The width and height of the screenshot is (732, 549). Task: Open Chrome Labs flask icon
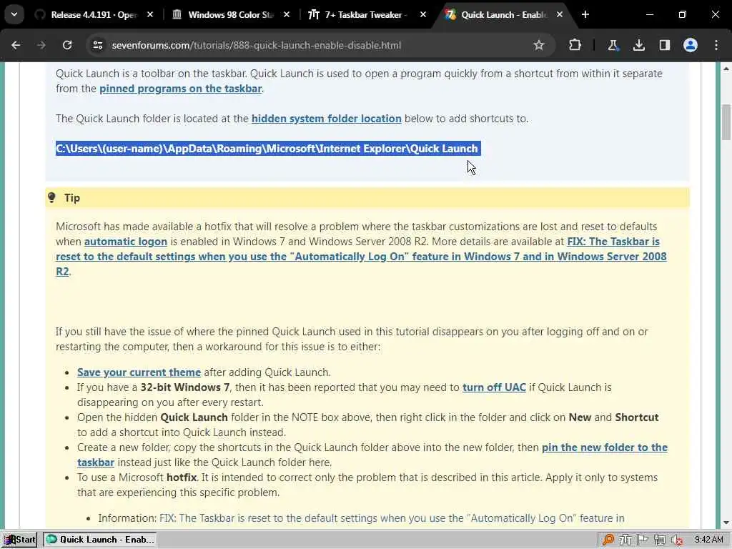point(613,45)
